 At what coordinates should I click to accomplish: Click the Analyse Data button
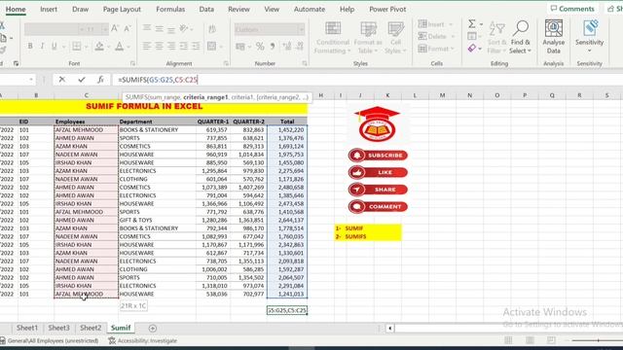554,37
